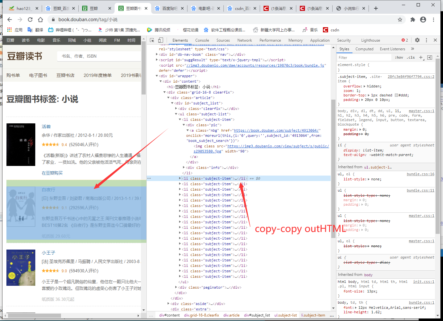This screenshot has width=443, height=321.
Task: Open the extensions puzzle icon
Action: [413, 20]
